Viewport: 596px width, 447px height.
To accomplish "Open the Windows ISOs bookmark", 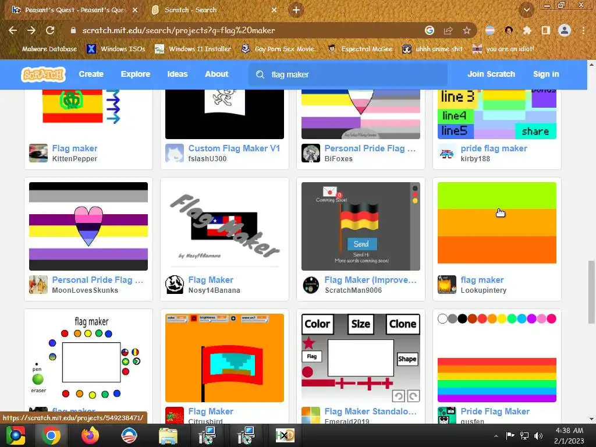I will point(116,49).
